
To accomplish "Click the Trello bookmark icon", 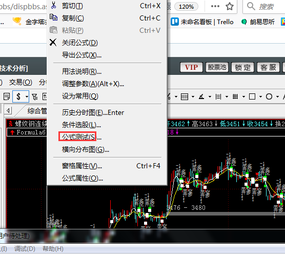I will point(175,22).
